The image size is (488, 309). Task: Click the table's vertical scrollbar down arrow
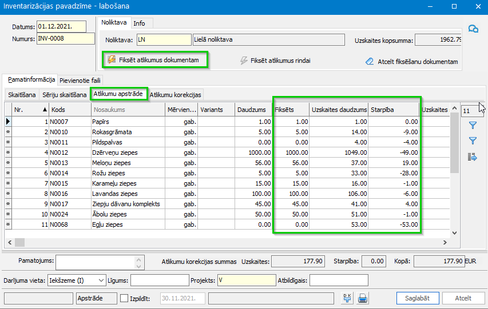(455, 232)
